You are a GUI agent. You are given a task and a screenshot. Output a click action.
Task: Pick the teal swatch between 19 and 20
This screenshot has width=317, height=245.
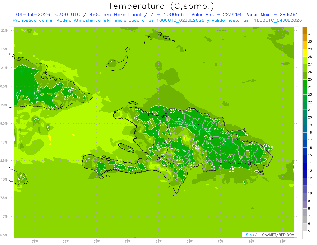305,121
